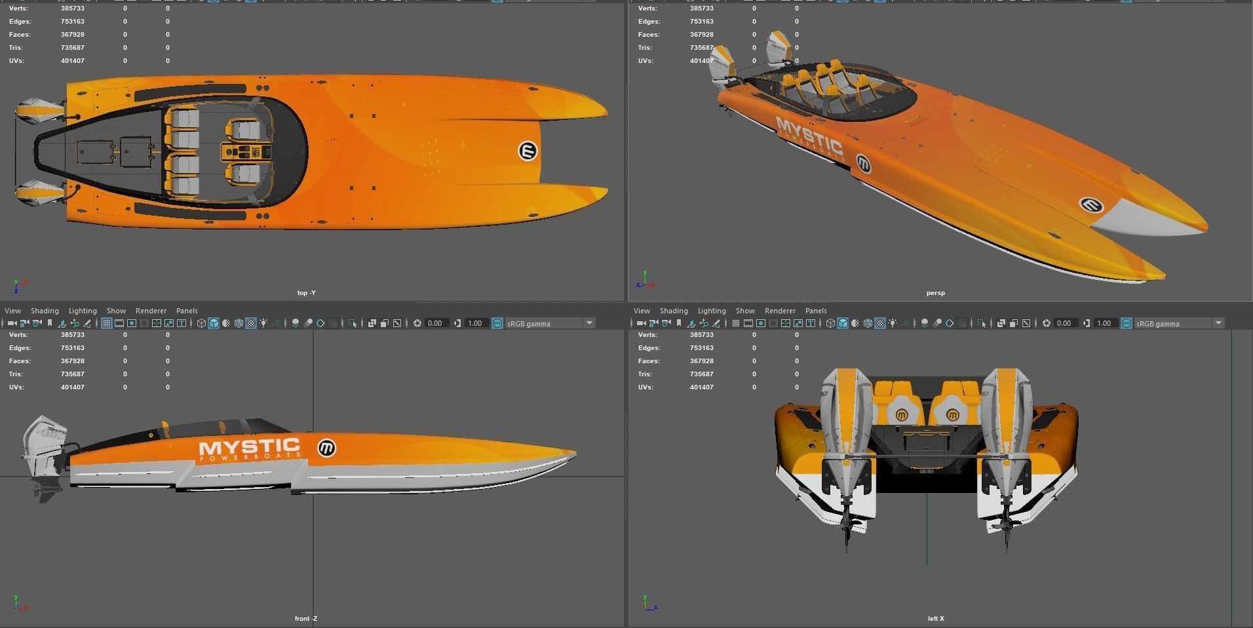Screen dimensions: 1253x628
Task: Click 'front -Z' view label
Action: pyautogui.click(x=305, y=618)
